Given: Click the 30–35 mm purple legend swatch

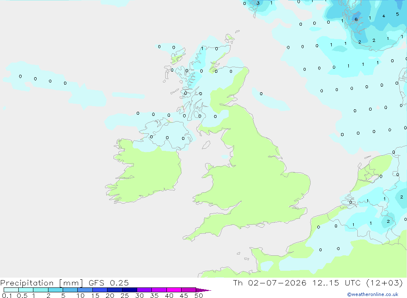Looking at the screenshot, I should point(144,290).
